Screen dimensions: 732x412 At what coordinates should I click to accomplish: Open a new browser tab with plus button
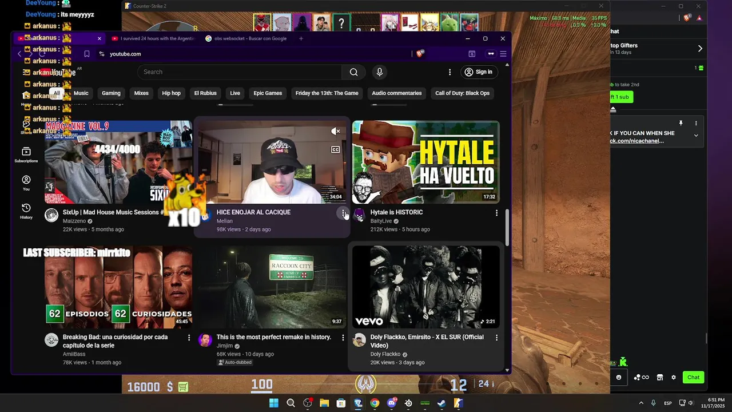[x=301, y=38]
